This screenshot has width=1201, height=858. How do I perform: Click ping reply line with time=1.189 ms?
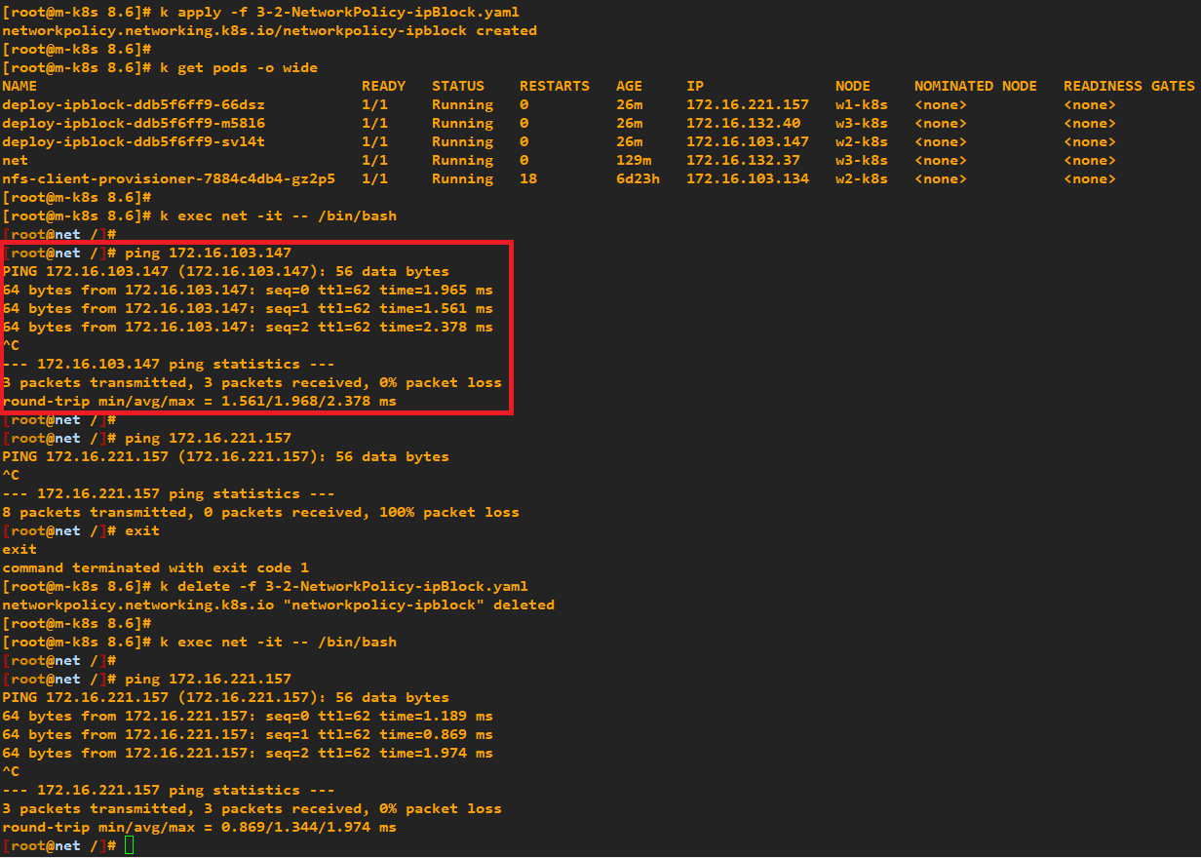click(248, 716)
